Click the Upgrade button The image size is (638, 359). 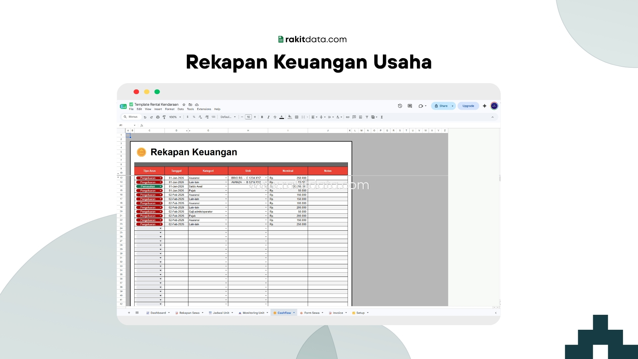468,106
